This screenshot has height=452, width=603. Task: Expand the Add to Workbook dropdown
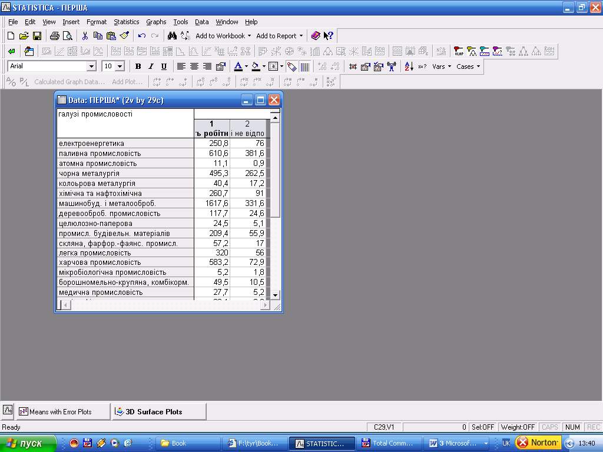(x=249, y=36)
